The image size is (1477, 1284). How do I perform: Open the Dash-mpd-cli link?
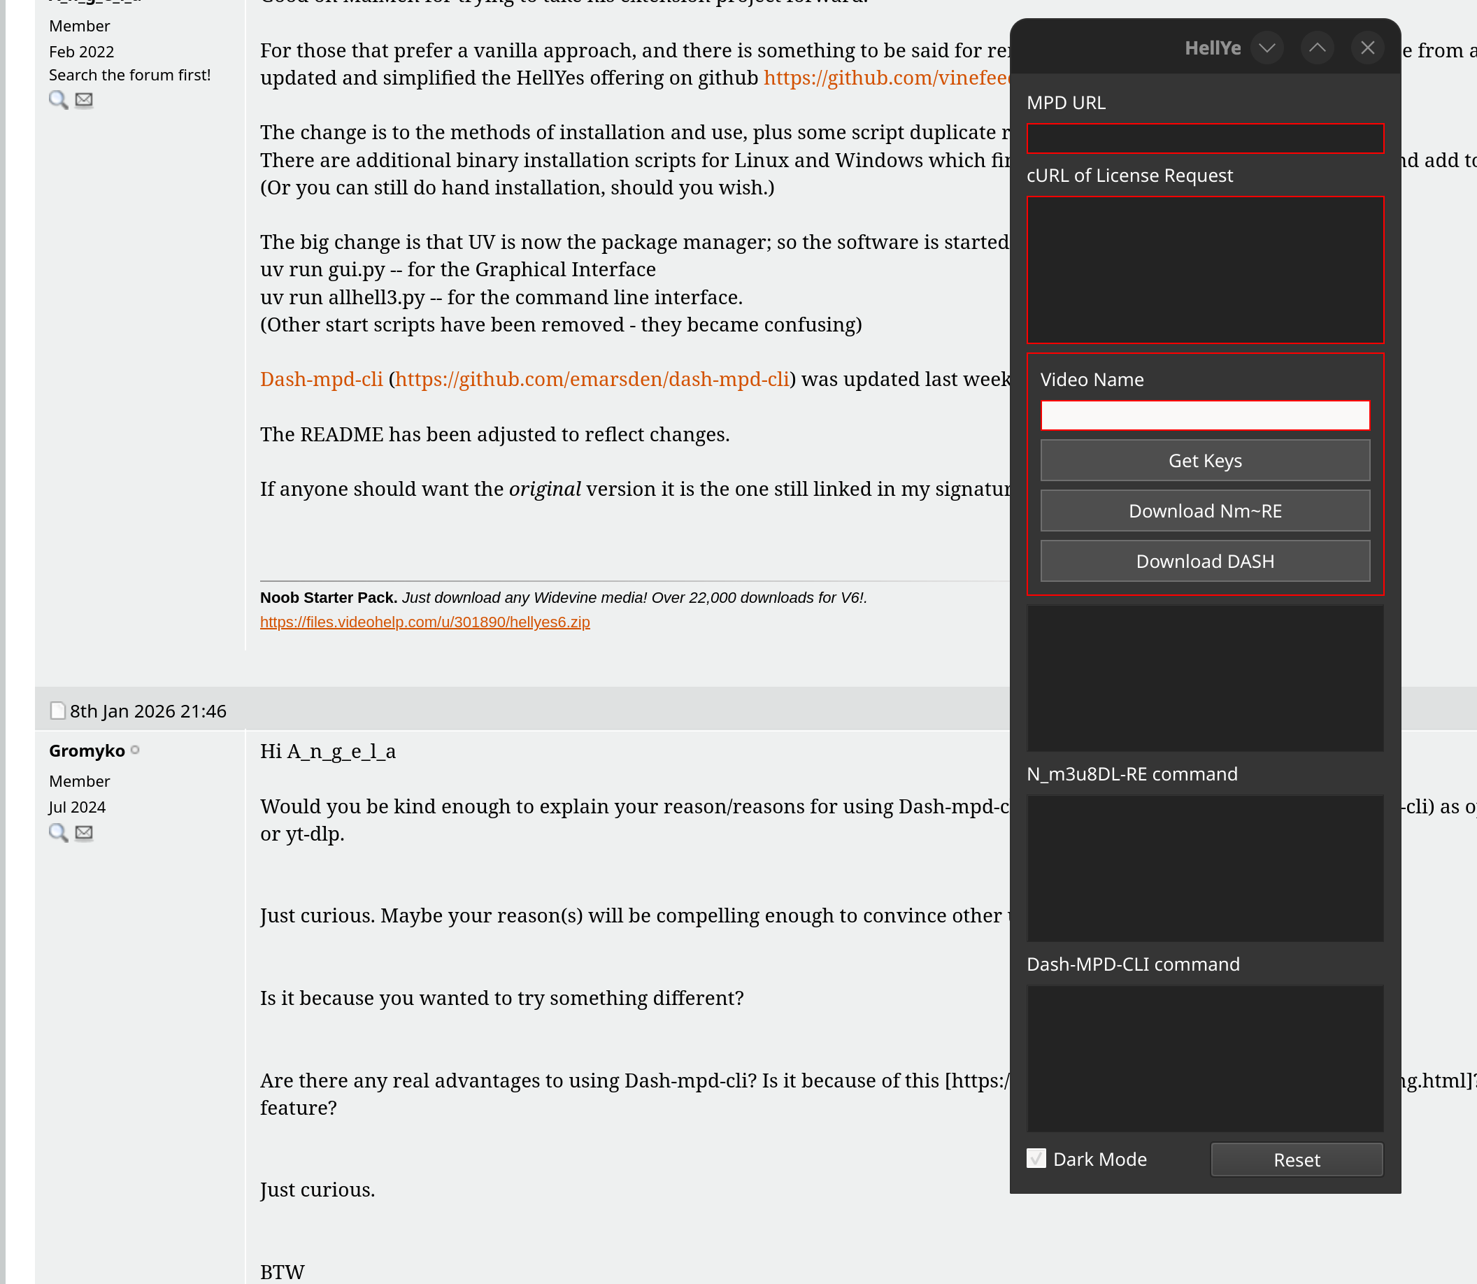coord(321,379)
